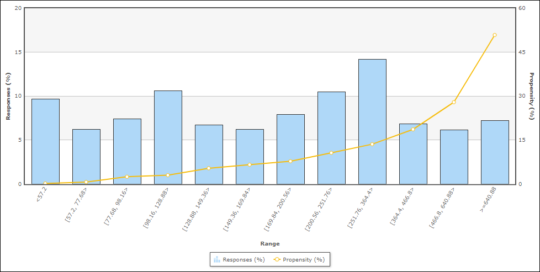This screenshot has width=540, height=272.
Task: Click the Propensity (%) right axis title
Action: [x=532, y=96]
